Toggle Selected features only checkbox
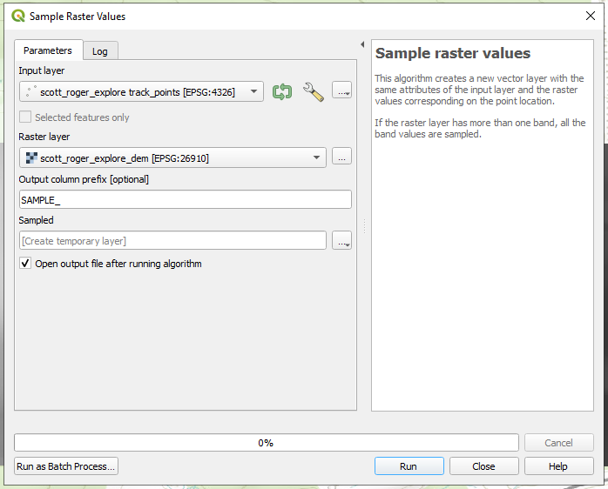 point(25,117)
